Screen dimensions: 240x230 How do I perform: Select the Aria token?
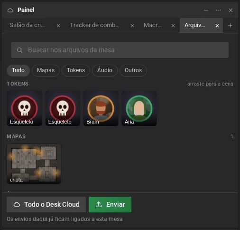(139, 108)
